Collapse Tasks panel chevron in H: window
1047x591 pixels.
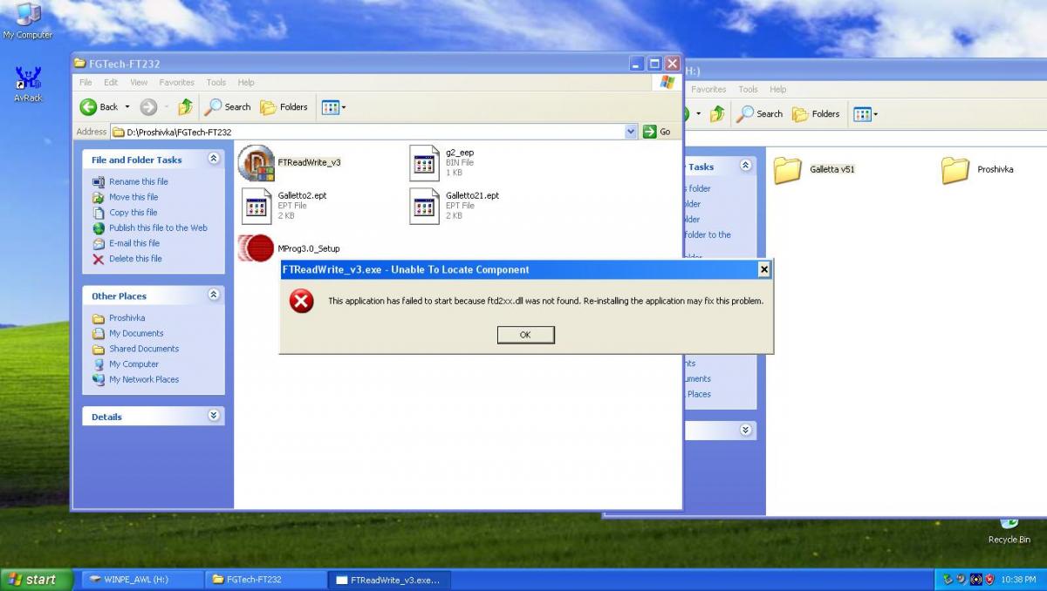(x=745, y=166)
